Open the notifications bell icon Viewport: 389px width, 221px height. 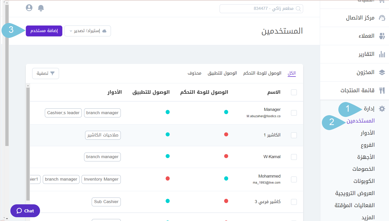click(41, 8)
